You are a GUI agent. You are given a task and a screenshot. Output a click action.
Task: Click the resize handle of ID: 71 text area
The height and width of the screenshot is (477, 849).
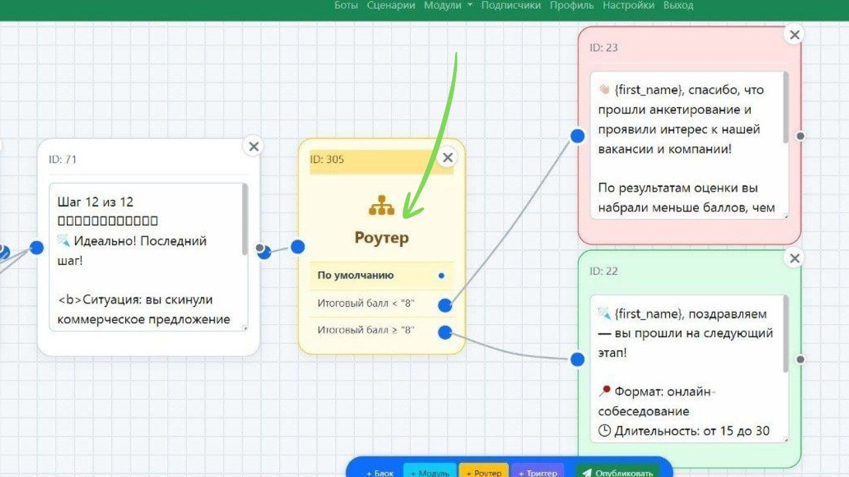[245, 327]
